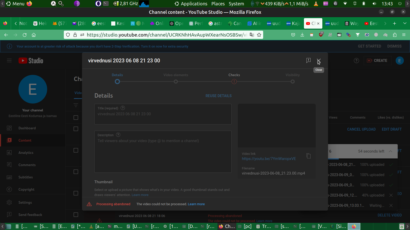
Task: Click the large channel avatar E
Action: (x=33, y=89)
